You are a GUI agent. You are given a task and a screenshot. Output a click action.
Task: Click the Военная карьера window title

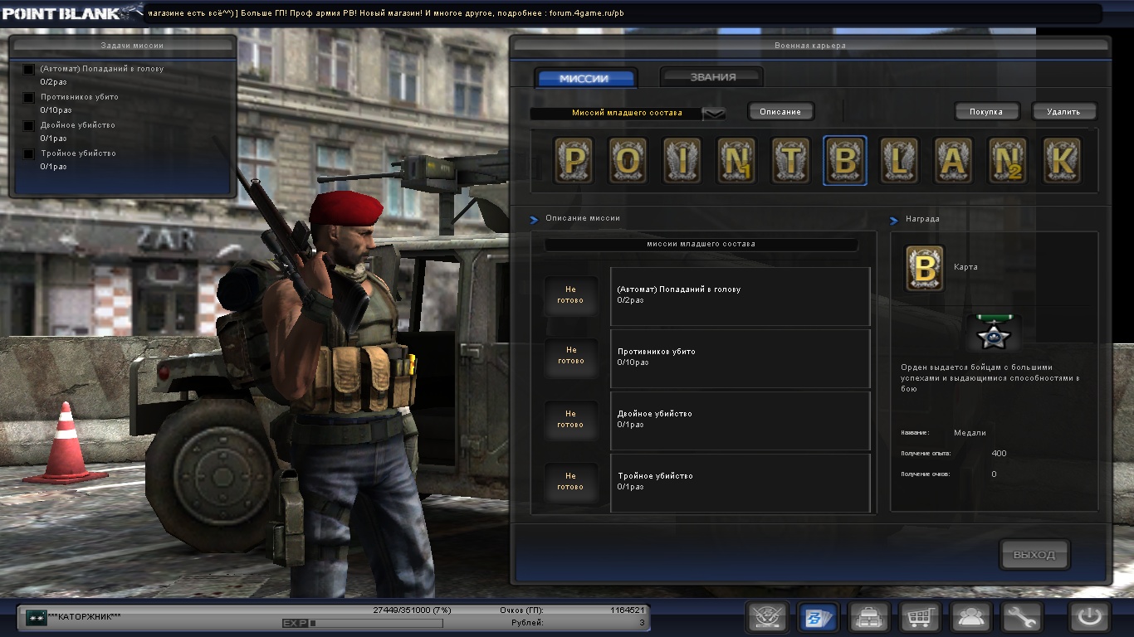coord(809,46)
